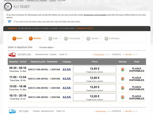Open itinerary map for the 11:00 departure
The image size is (153, 115).
(123, 79)
